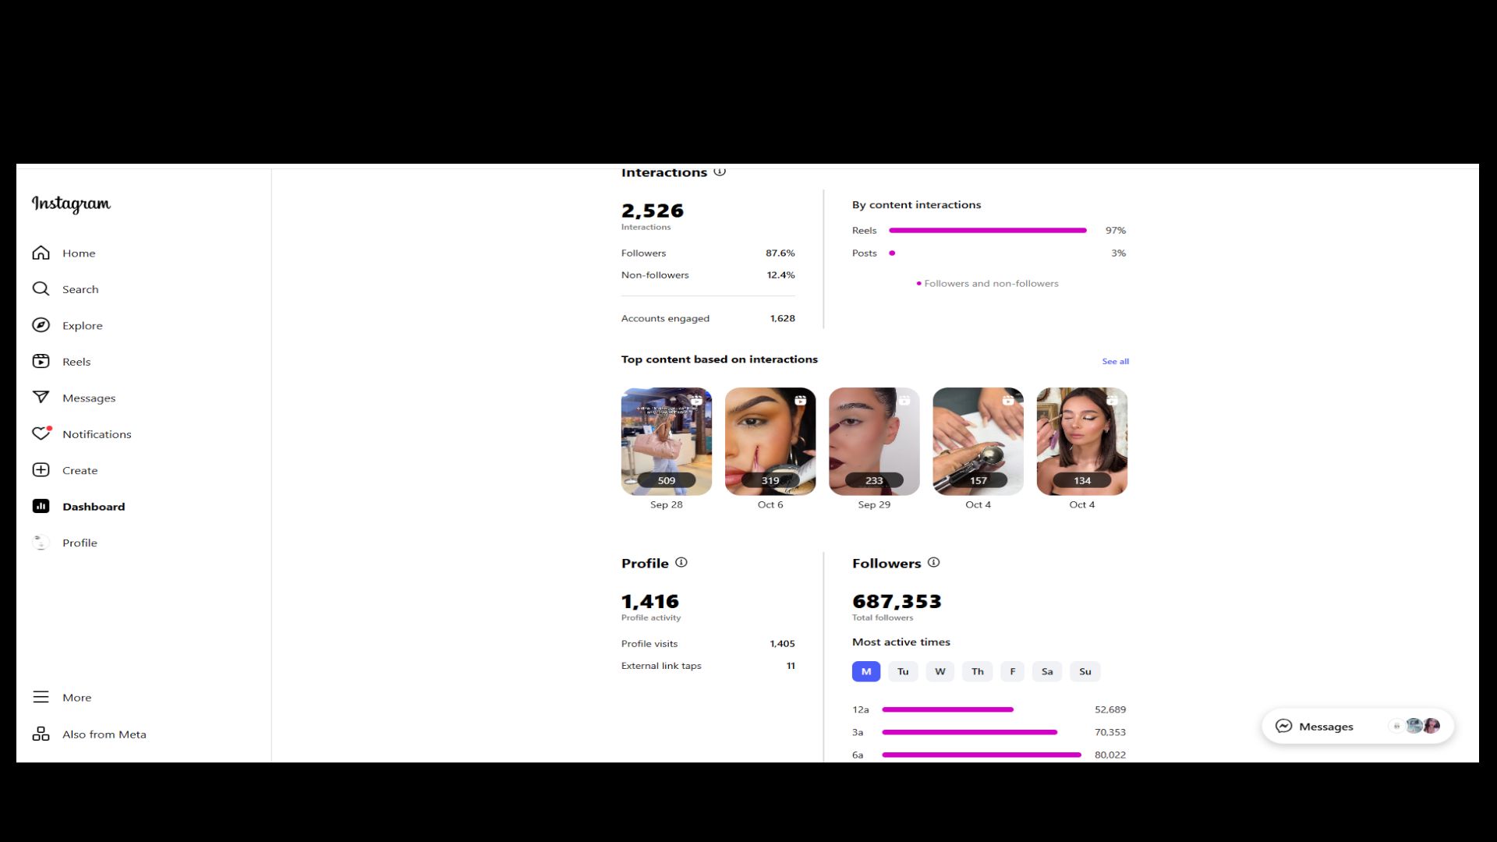1497x842 pixels.
Task: Select the Sa day toggle
Action: [x=1047, y=671]
